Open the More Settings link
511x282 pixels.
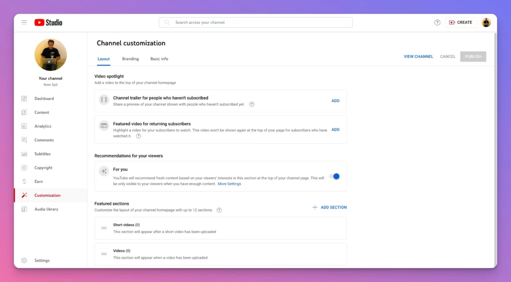pyautogui.click(x=230, y=184)
